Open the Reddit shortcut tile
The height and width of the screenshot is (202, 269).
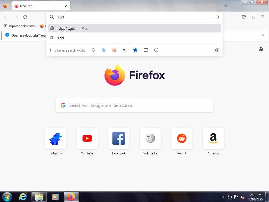coord(182,138)
